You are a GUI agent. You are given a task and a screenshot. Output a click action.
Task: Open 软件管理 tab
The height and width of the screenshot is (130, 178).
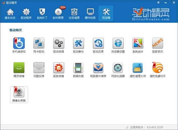58,14
